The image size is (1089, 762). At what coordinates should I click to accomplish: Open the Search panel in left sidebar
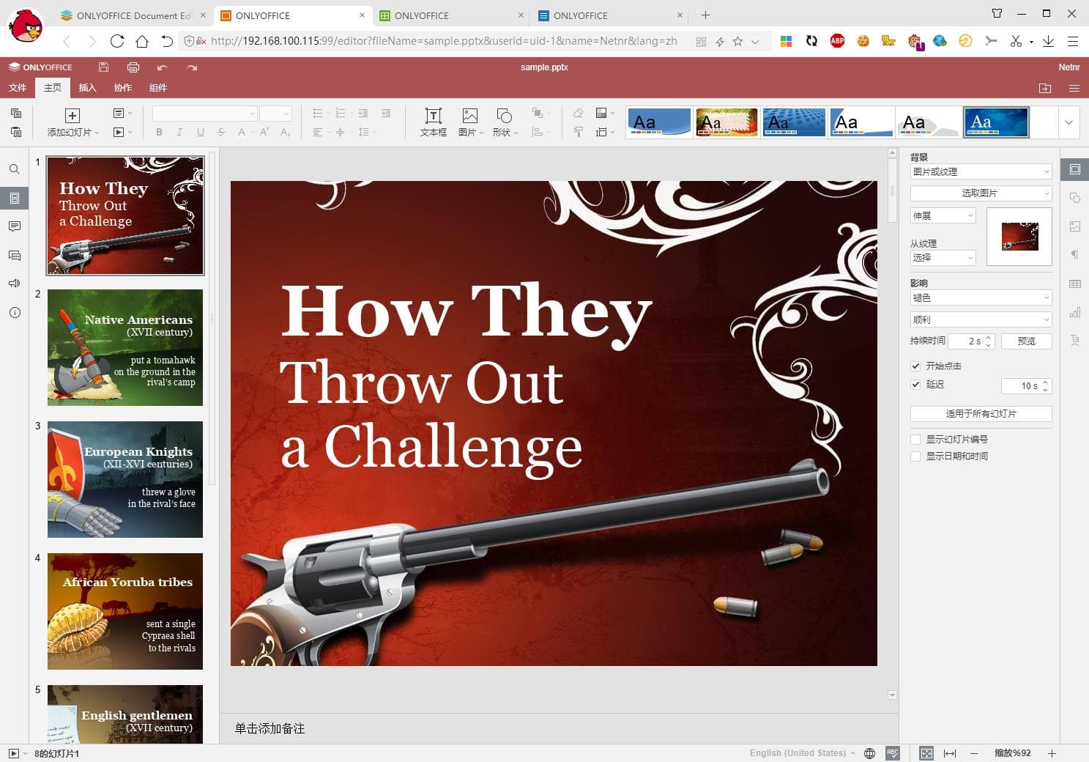[x=14, y=169]
